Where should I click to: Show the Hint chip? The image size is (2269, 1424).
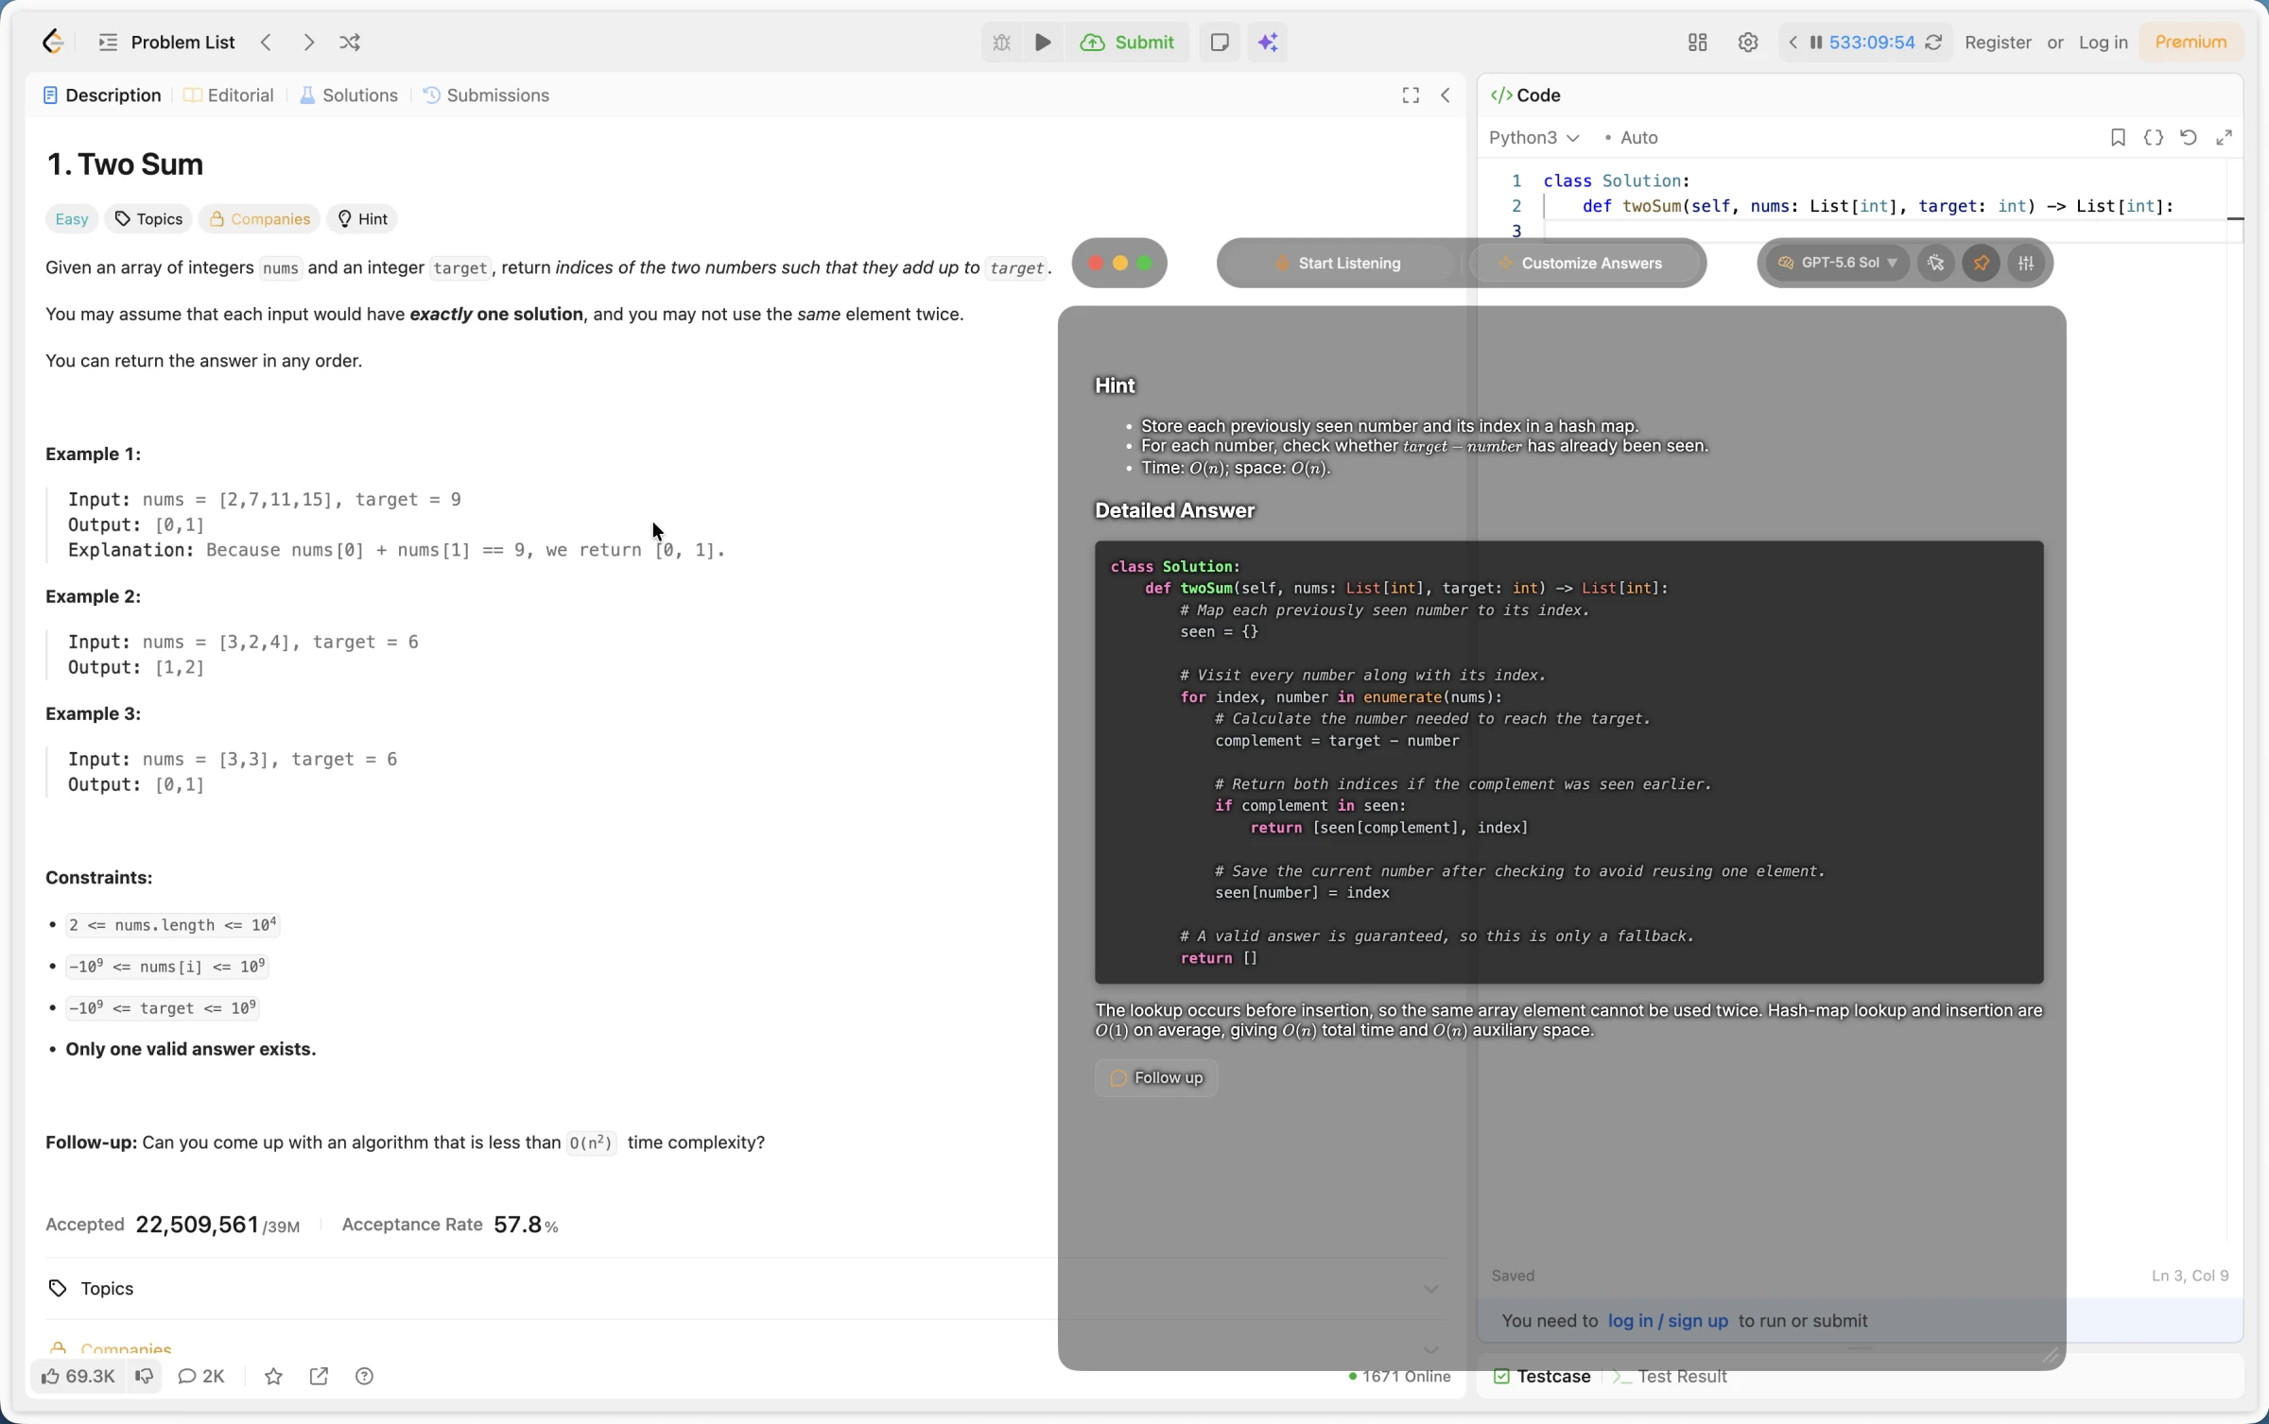(x=362, y=218)
